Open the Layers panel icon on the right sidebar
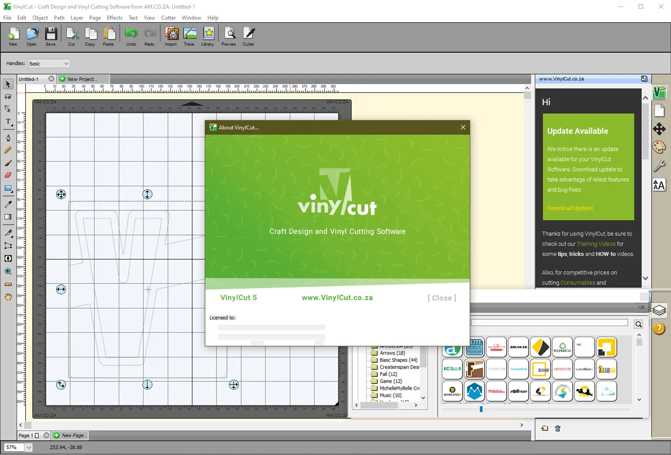The height and width of the screenshot is (455, 671). coord(659,310)
